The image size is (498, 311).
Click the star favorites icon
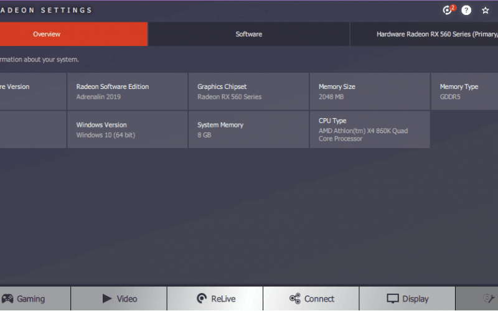(x=485, y=11)
